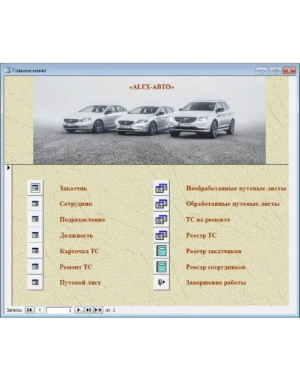
Task: Click the record number input field
Action: 59,310
